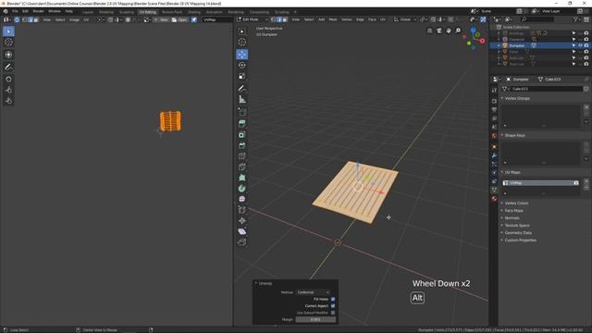Image resolution: width=592 pixels, height=333 pixels.
Task: Activate the Loop Cut tool
Action: coord(242,156)
